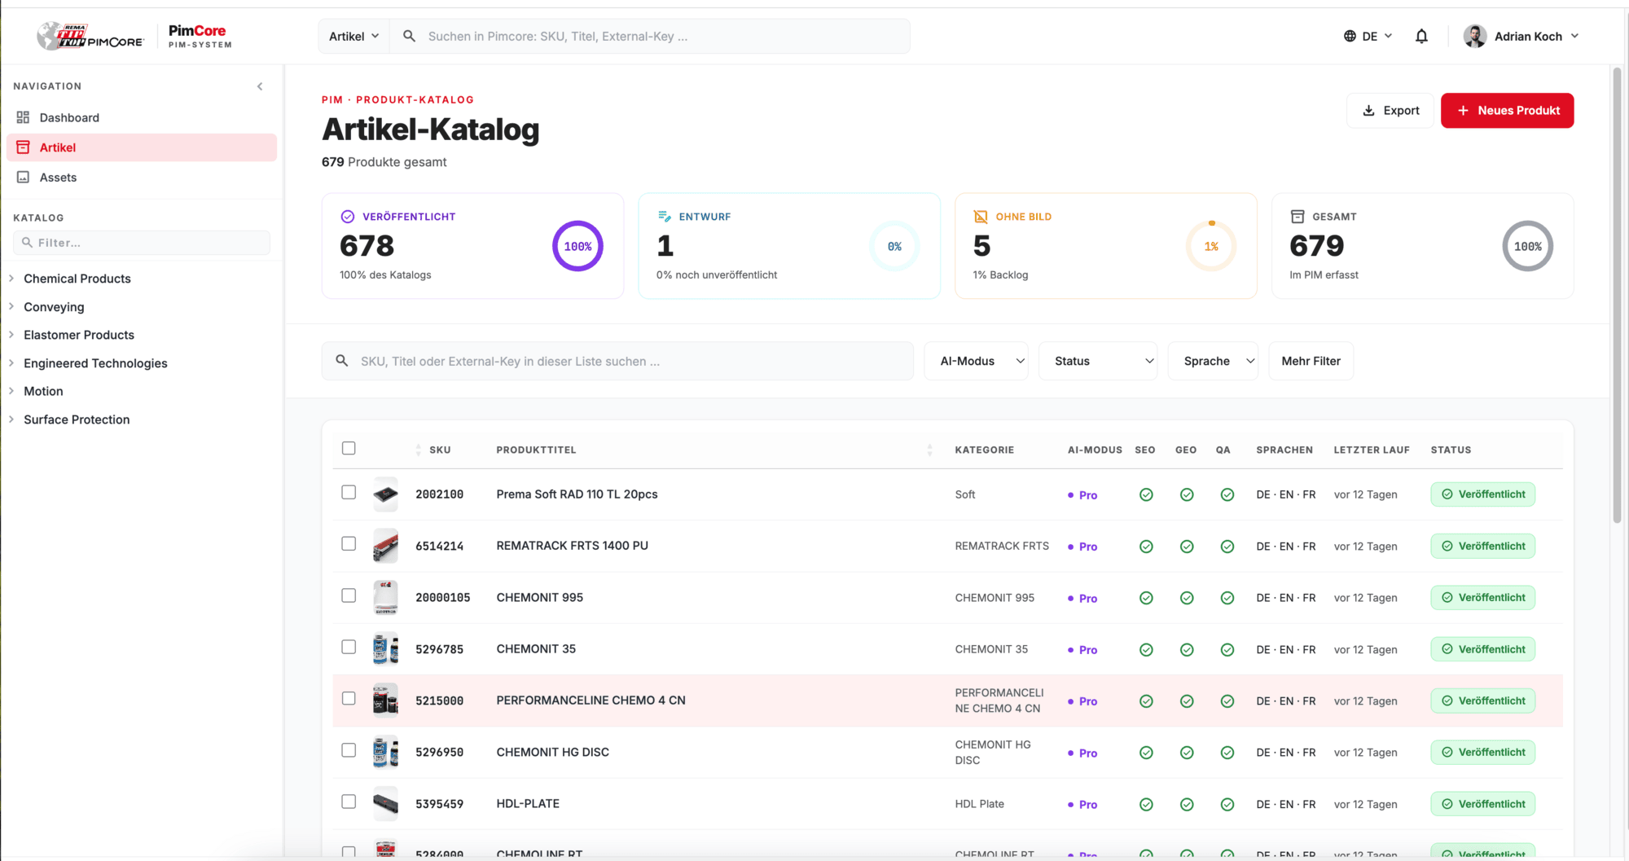Select checkbox for CHEMONIT 35 row

[x=349, y=647]
